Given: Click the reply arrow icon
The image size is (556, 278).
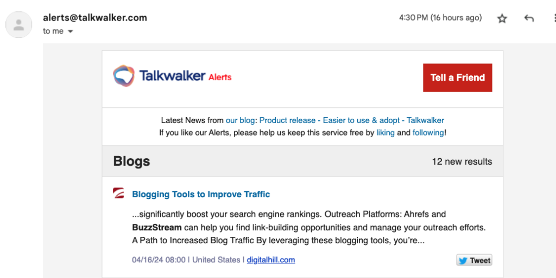Looking at the screenshot, I should click(529, 18).
